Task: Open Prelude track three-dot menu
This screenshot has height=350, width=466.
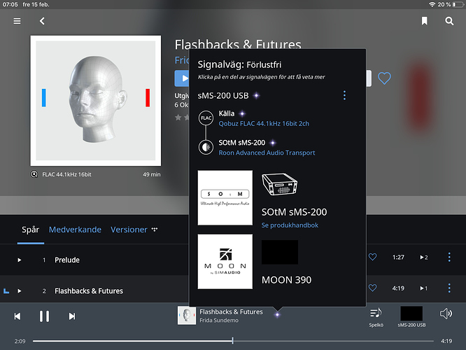Action: (449, 257)
